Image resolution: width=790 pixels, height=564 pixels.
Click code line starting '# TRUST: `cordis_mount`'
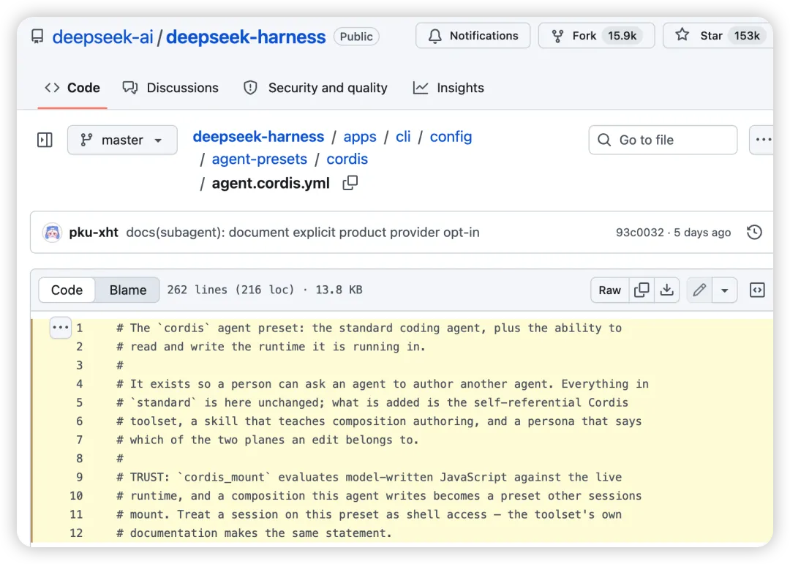[369, 477]
